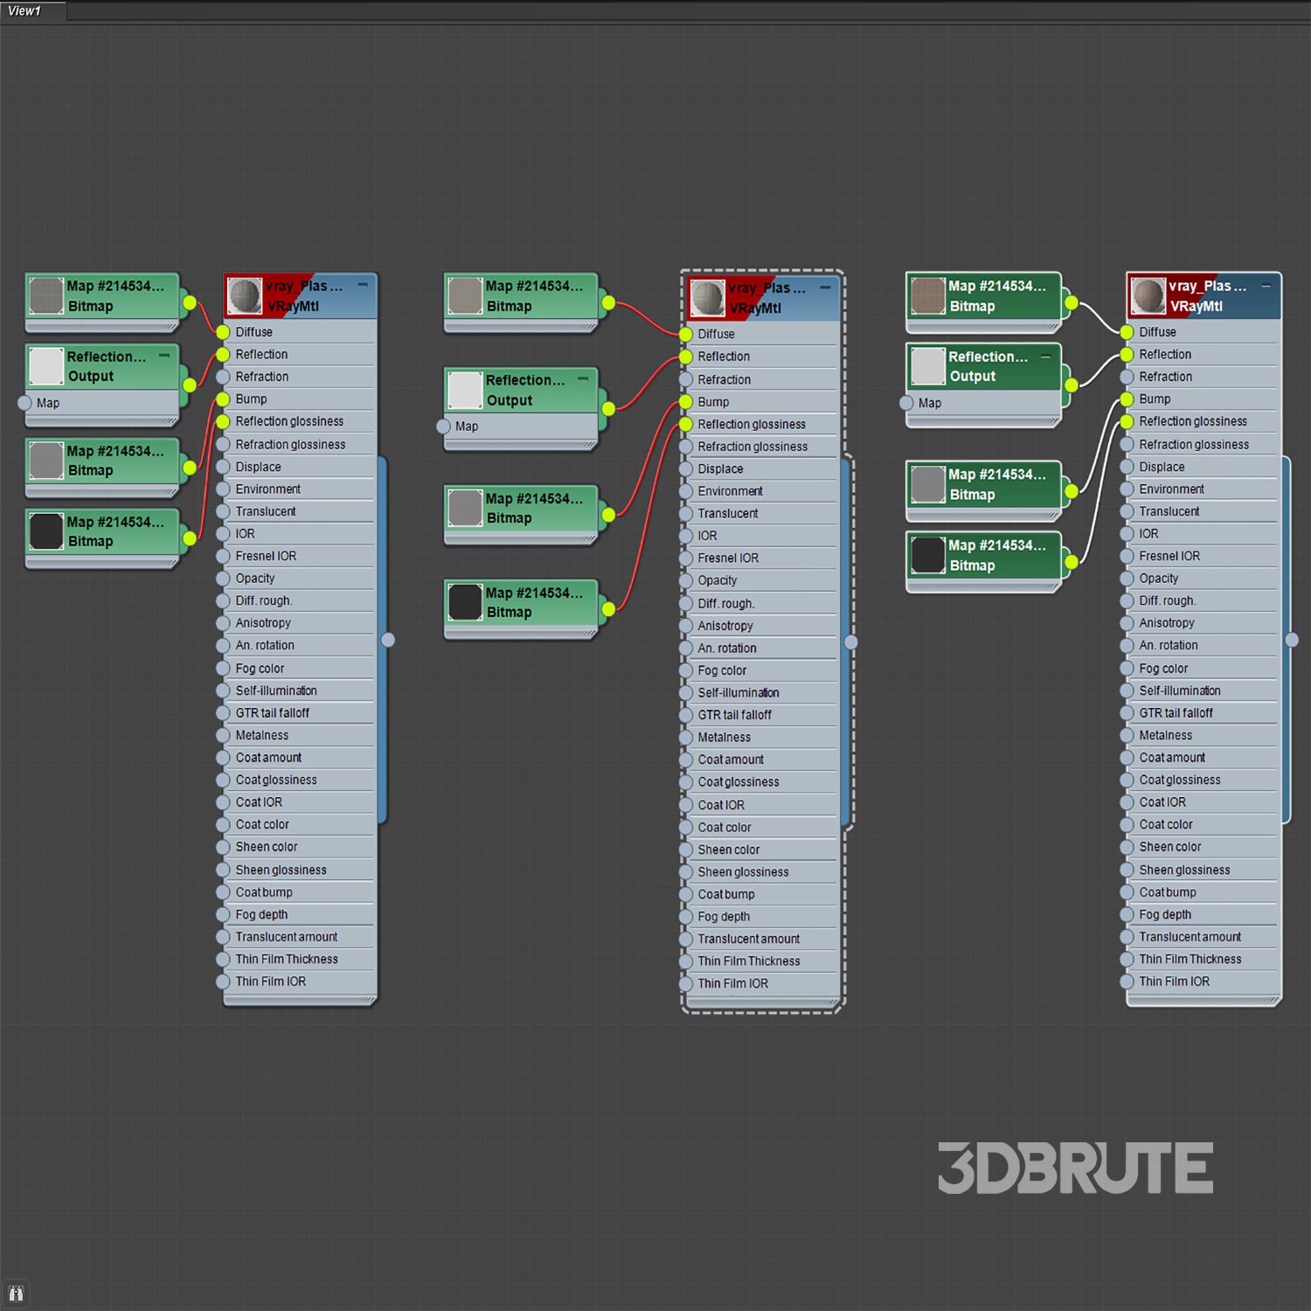The image size is (1311, 1311).
Task: Select the Coat color slot on the middle VRayMtl
Action: pyautogui.click(x=725, y=828)
